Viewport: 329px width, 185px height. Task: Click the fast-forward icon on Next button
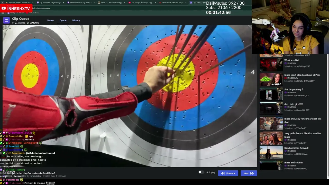tap(252, 173)
